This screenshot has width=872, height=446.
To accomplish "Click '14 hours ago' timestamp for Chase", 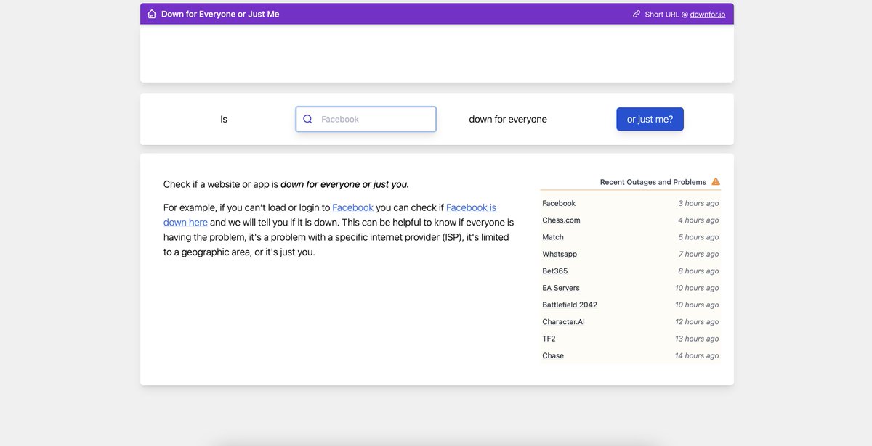I will pos(697,355).
